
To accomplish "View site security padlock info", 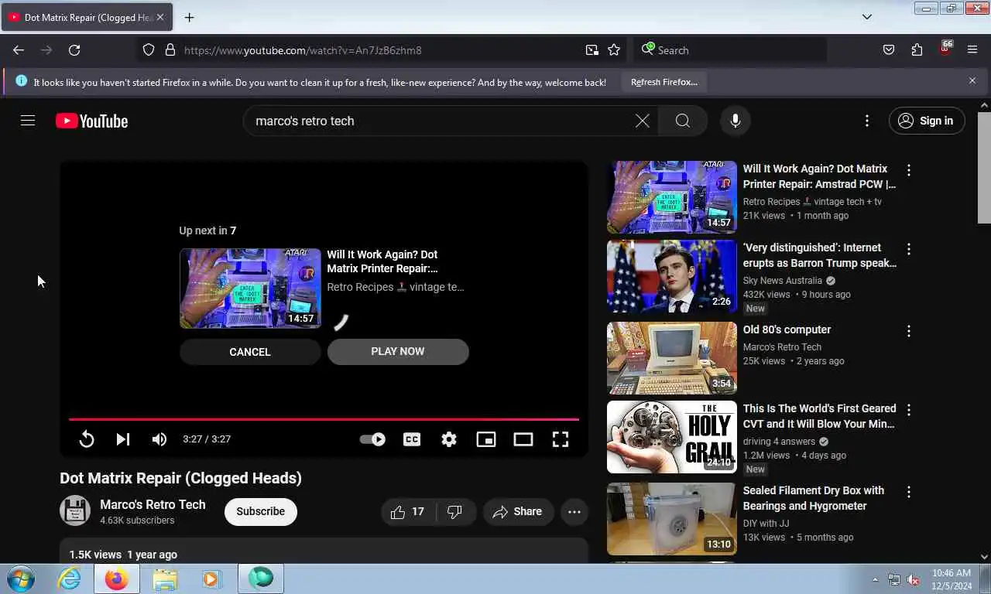I will tap(170, 50).
